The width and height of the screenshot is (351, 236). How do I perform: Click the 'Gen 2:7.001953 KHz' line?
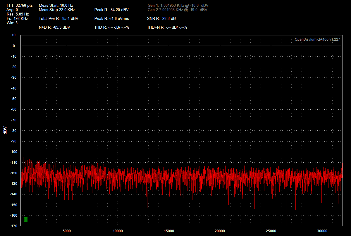pos(178,10)
